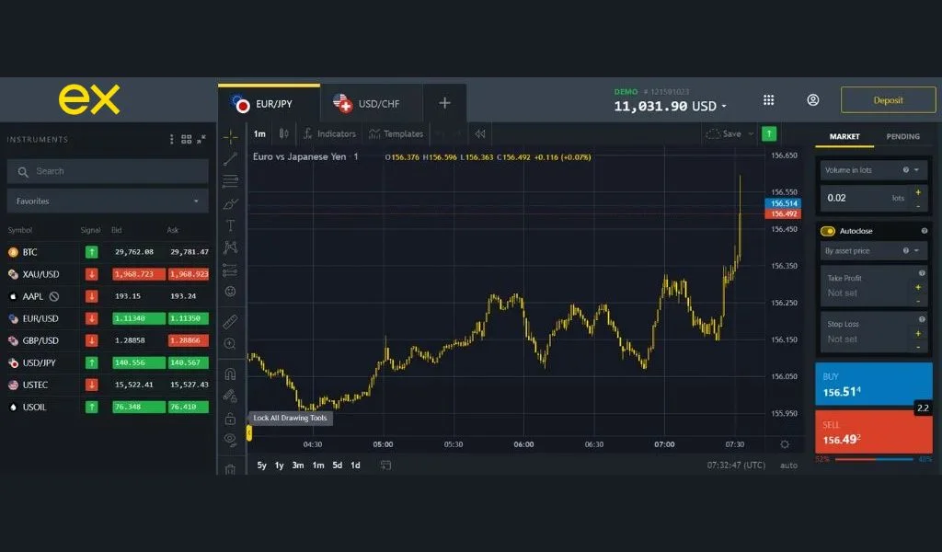Select the trend line drawing tool
Screen dimensions: 942x552
231,157
